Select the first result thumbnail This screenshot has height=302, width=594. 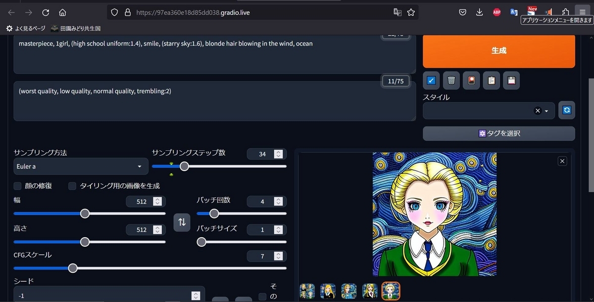click(307, 291)
